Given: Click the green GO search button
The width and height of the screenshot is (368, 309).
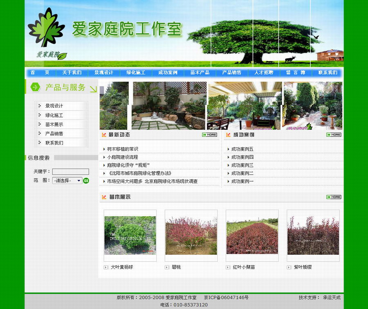Looking at the screenshot, I should (x=86, y=180).
